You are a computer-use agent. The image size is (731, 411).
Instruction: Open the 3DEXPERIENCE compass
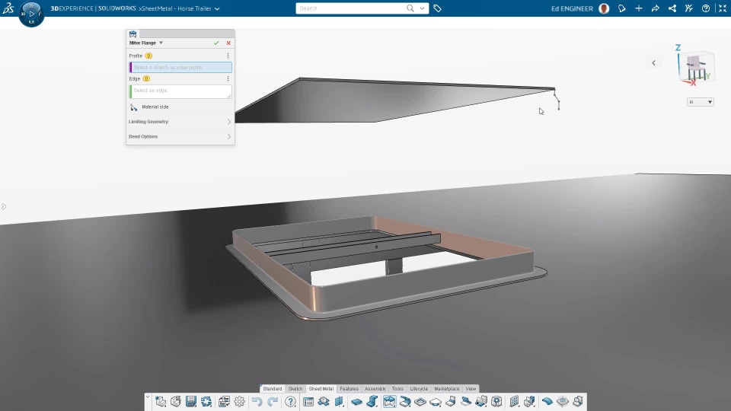pos(32,14)
